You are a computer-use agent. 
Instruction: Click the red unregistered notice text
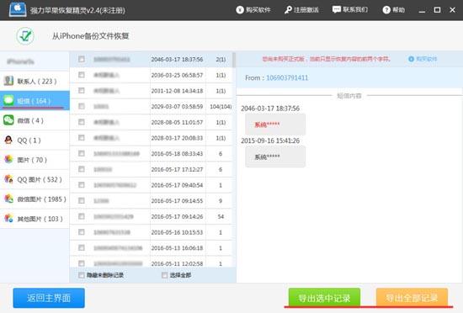[x=327, y=59]
